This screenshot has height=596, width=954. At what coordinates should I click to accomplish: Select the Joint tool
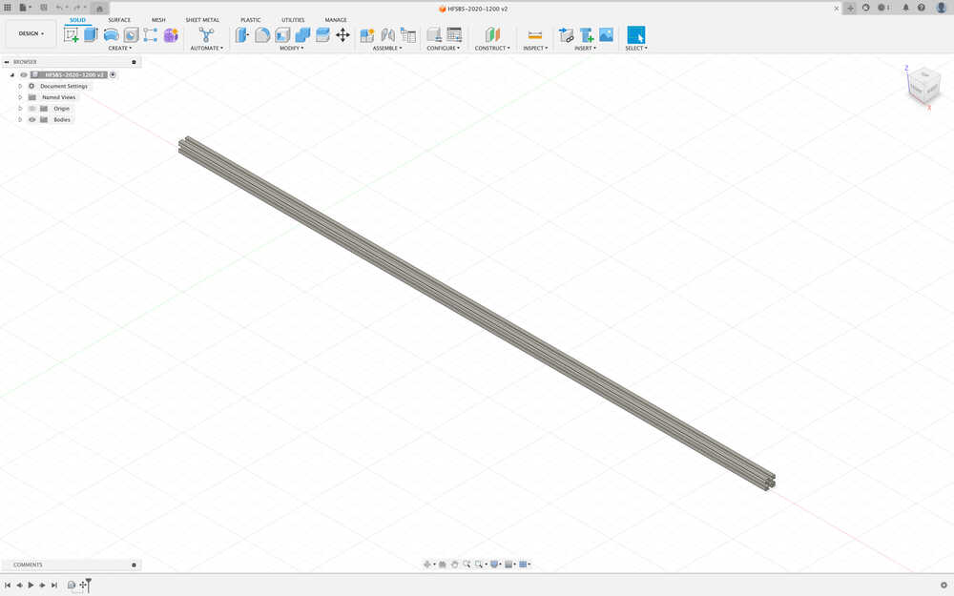pos(387,34)
